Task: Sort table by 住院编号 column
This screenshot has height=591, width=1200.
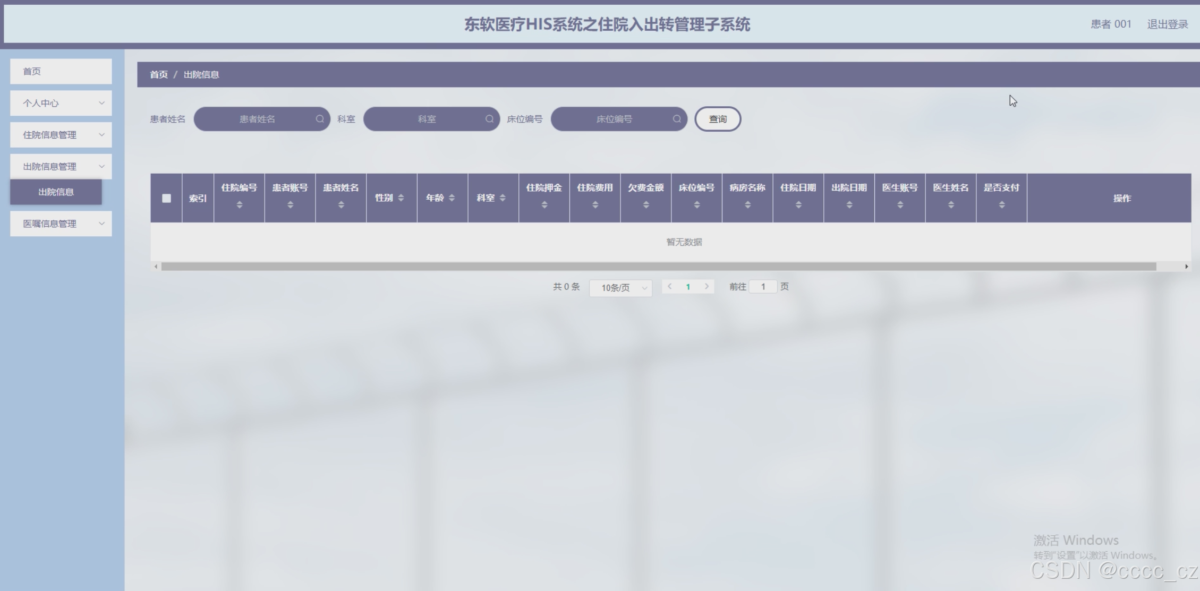Action: (x=240, y=205)
